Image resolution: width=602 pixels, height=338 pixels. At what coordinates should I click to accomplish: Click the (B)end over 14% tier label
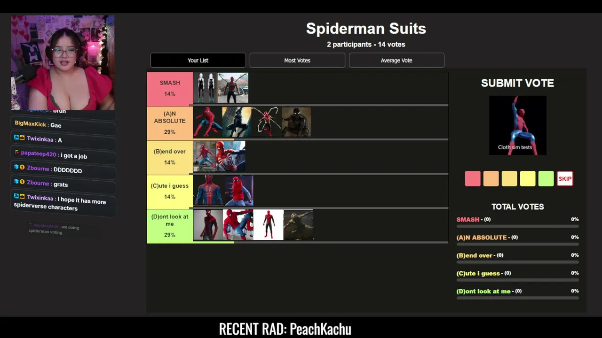point(170,157)
